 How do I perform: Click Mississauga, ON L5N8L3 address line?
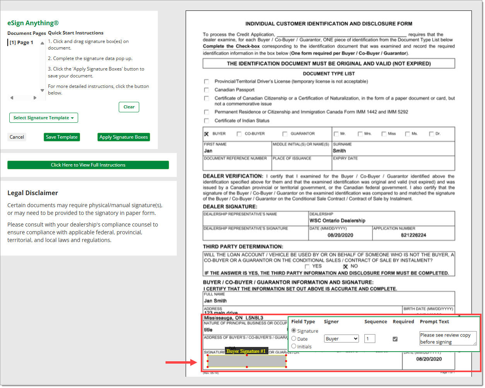234,318
